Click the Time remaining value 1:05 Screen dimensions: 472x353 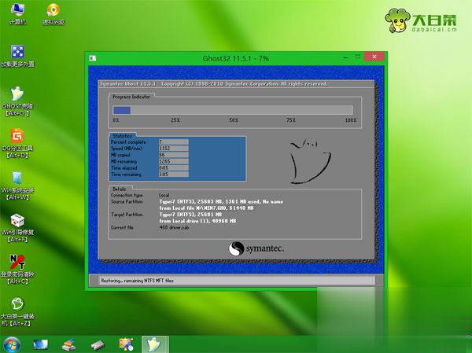click(174, 175)
